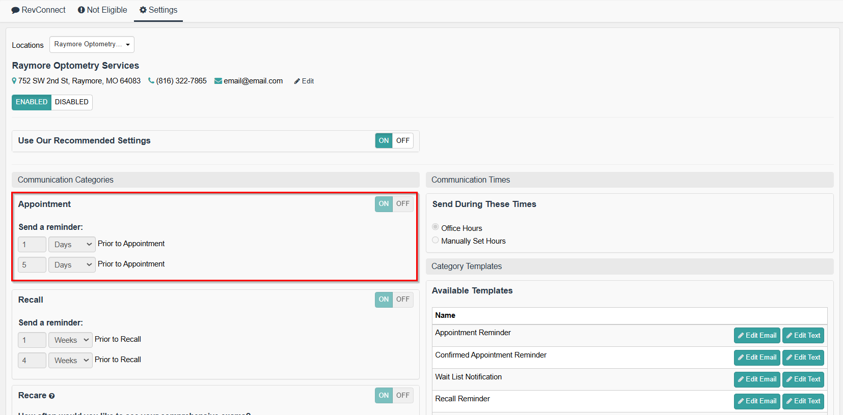Turn ON Use Our Recommended Settings
Image resolution: width=843 pixels, height=415 pixels.
coord(384,141)
